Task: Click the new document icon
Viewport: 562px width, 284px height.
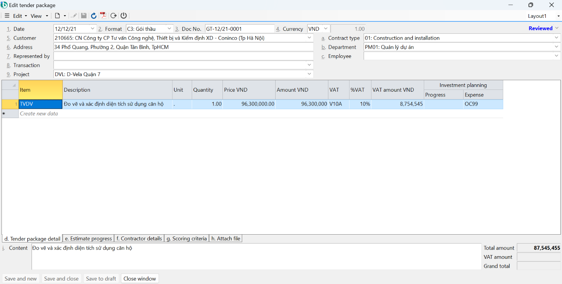Action: [x=57, y=16]
